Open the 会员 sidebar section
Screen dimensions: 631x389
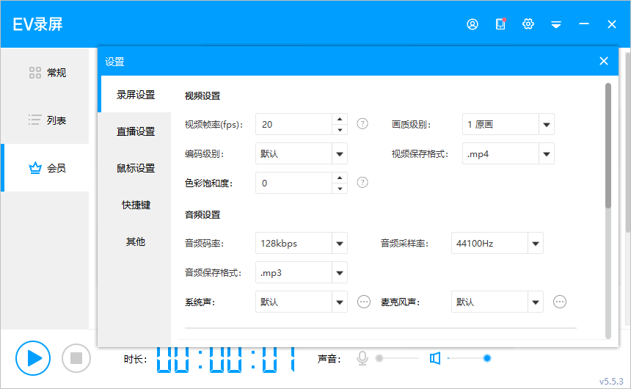pyautogui.click(x=46, y=168)
